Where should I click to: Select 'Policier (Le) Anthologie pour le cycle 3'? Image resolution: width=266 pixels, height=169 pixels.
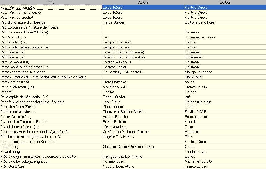click(x=30, y=137)
